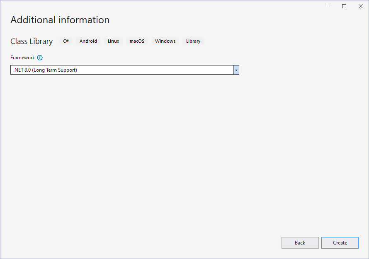Minimize the dialog window
Screen dimensions: 369x259
pyautogui.click(x=328, y=6)
